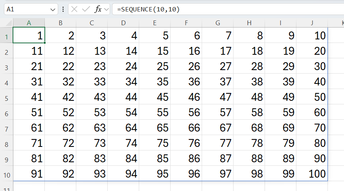Select column C header

coord(92,23)
